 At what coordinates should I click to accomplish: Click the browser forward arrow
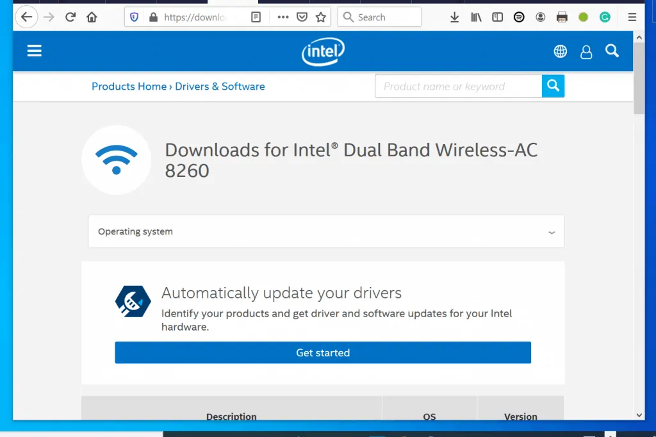coord(49,17)
